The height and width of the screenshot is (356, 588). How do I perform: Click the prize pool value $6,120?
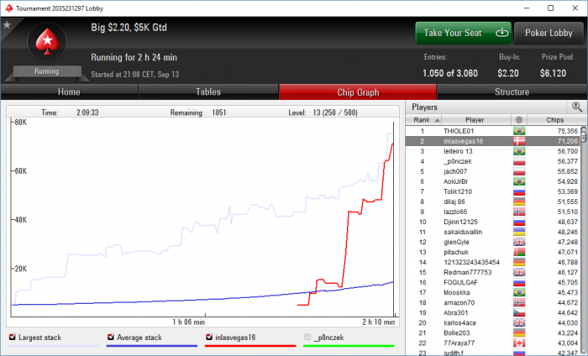(x=553, y=73)
